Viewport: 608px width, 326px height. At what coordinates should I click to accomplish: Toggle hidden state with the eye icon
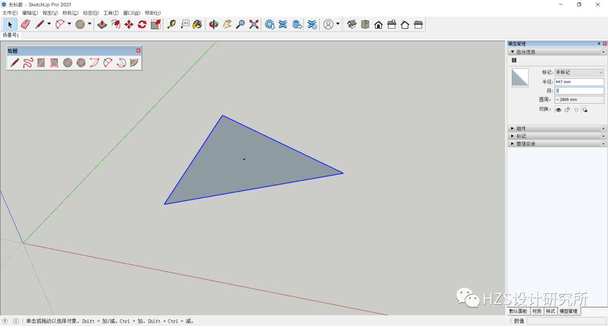[x=558, y=110]
